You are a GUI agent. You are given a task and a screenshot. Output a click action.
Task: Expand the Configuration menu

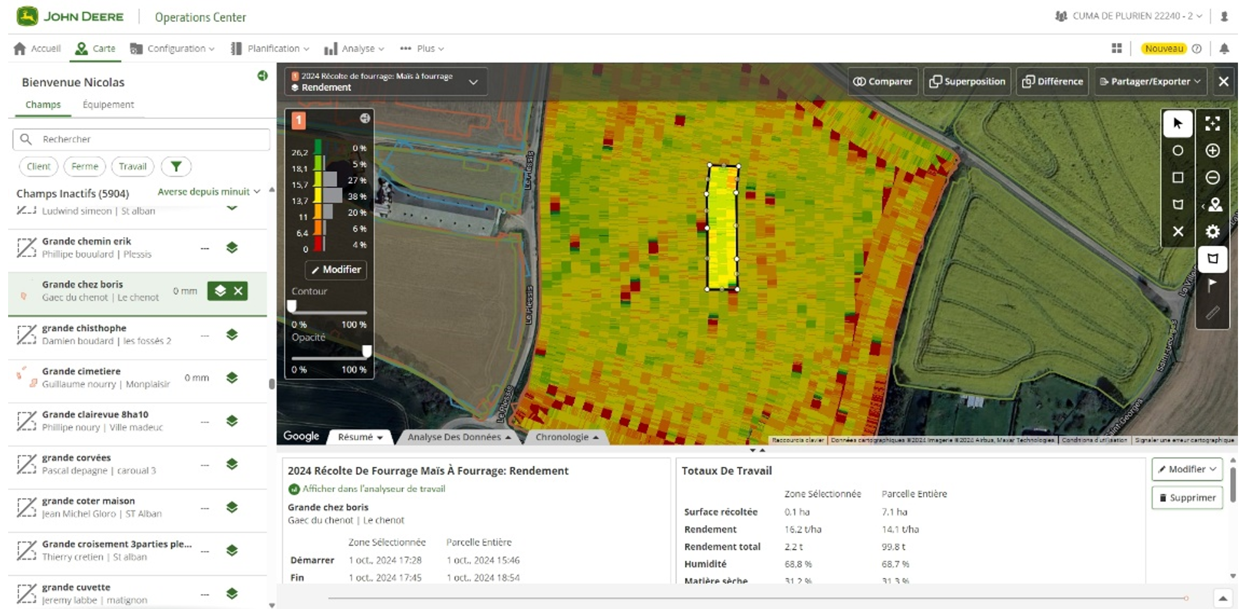[x=173, y=49]
